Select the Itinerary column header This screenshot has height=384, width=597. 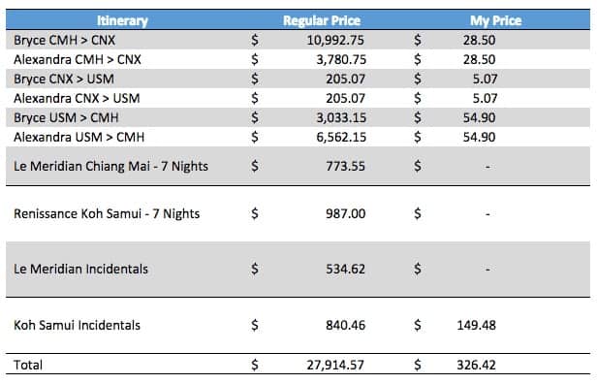(122, 20)
